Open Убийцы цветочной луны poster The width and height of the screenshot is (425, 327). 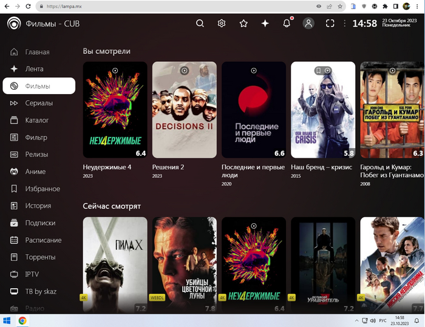pos(185,265)
